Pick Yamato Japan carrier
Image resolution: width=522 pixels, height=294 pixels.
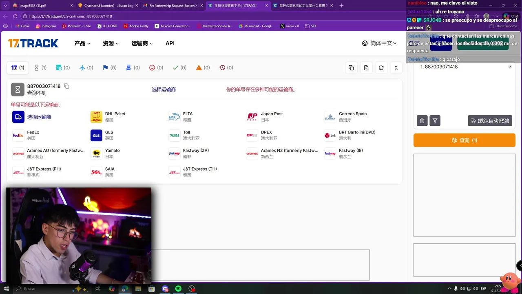(105, 154)
